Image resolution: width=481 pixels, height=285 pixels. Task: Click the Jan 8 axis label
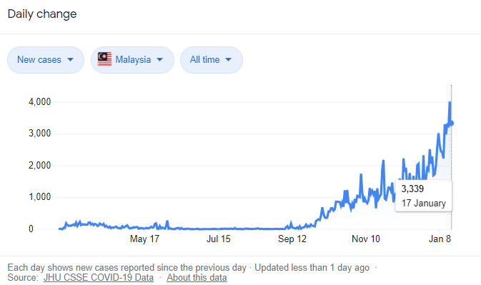point(440,239)
